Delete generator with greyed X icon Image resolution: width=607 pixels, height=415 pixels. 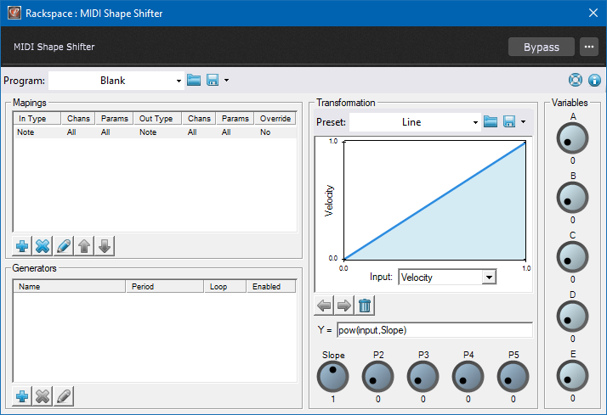[43, 396]
